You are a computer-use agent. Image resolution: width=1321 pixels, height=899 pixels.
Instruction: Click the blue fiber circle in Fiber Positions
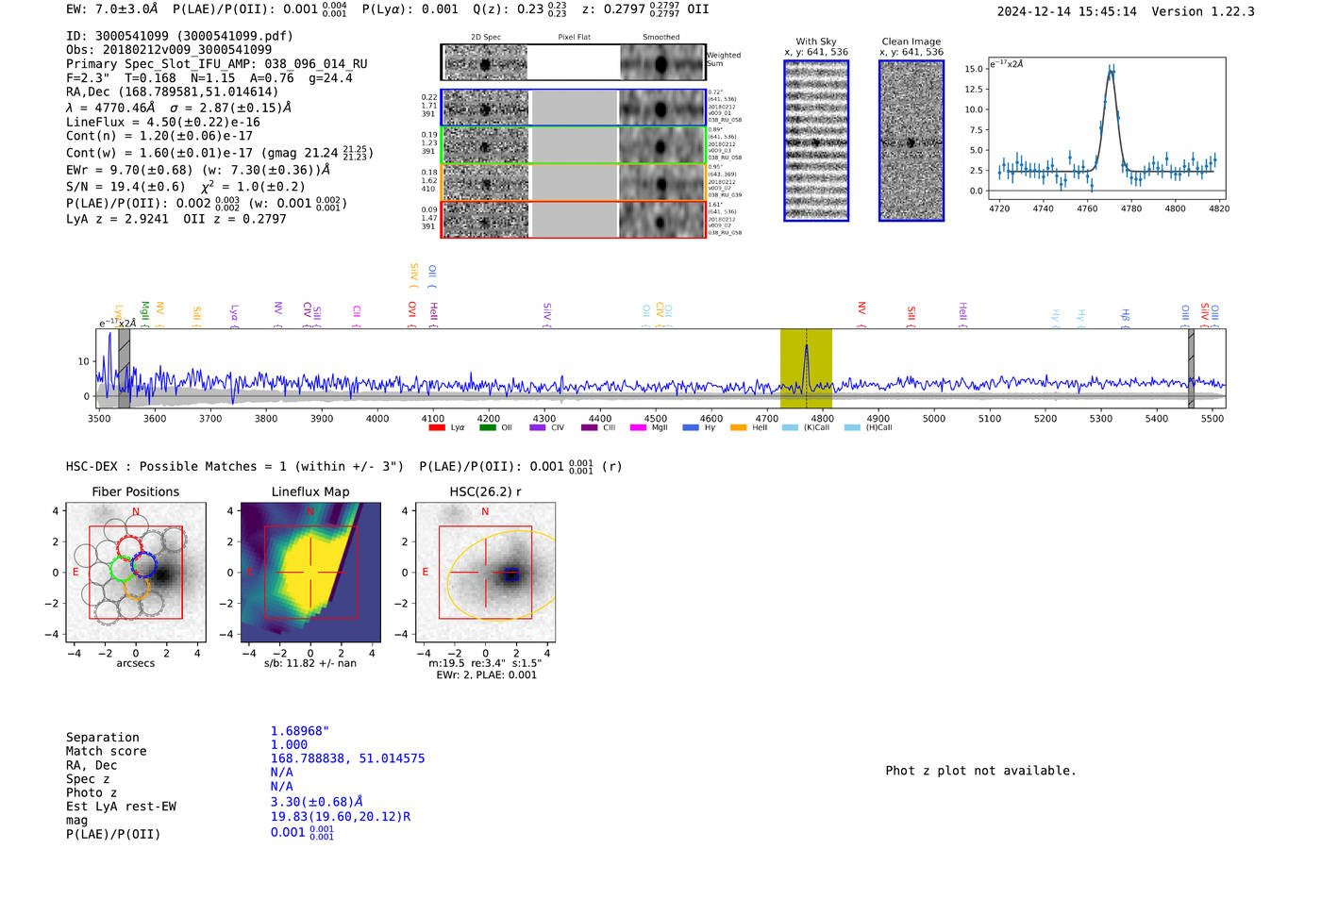[143, 564]
